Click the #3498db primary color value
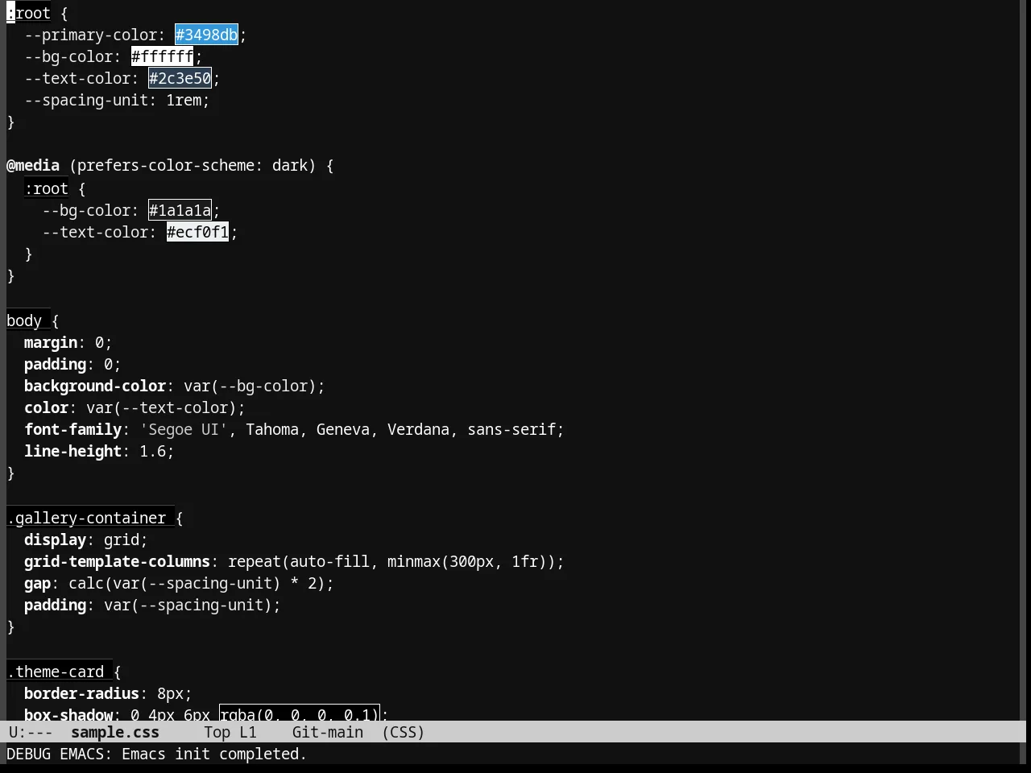1031x773 pixels. (x=206, y=35)
